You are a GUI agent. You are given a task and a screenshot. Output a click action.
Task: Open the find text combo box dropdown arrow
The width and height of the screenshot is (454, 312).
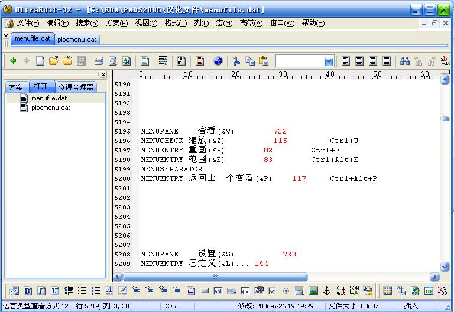pyautogui.click(x=329, y=61)
